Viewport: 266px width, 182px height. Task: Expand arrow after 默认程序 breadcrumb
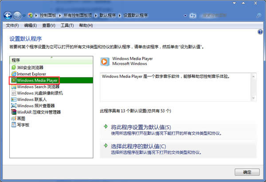click(120, 15)
